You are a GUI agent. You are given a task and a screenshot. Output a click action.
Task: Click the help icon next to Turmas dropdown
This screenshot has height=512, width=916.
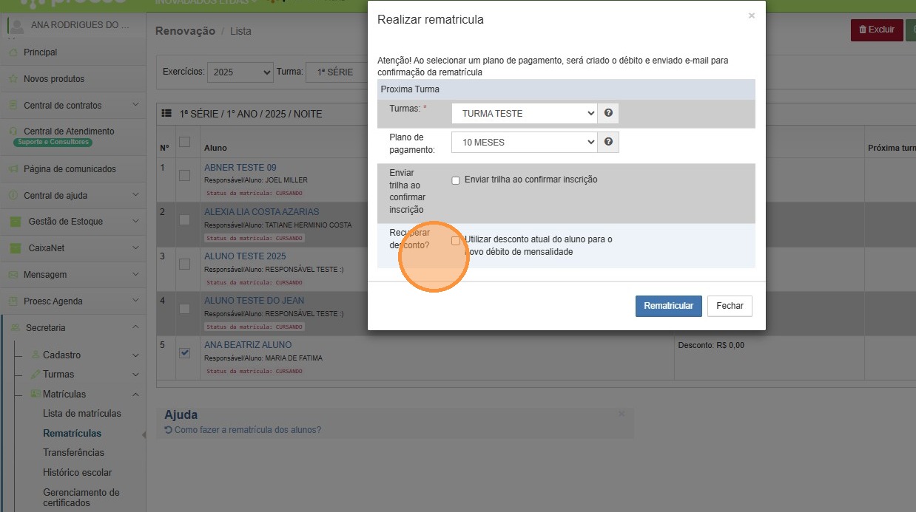pyautogui.click(x=608, y=113)
